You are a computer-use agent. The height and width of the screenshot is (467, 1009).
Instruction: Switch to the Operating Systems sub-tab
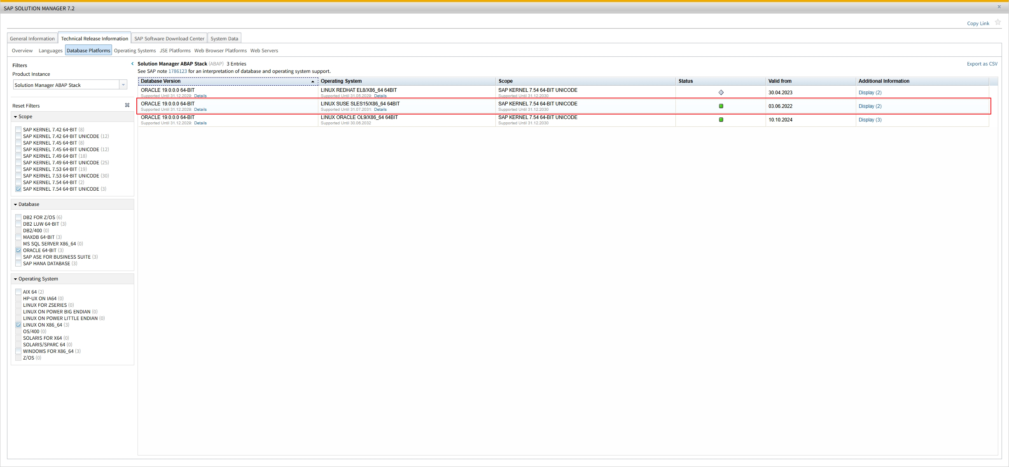pyautogui.click(x=135, y=51)
